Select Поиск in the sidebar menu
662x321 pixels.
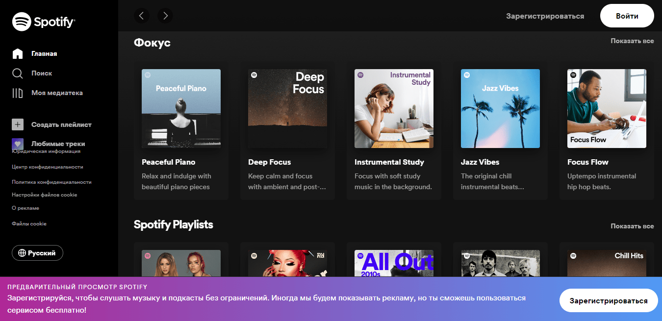click(x=42, y=74)
